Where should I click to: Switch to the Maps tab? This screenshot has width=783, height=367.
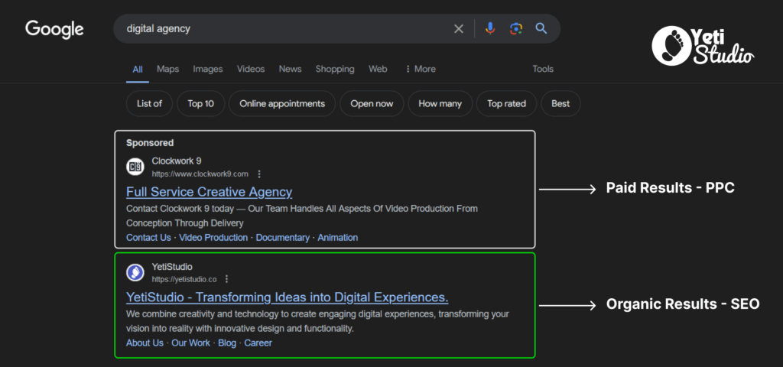coord(167,69)
